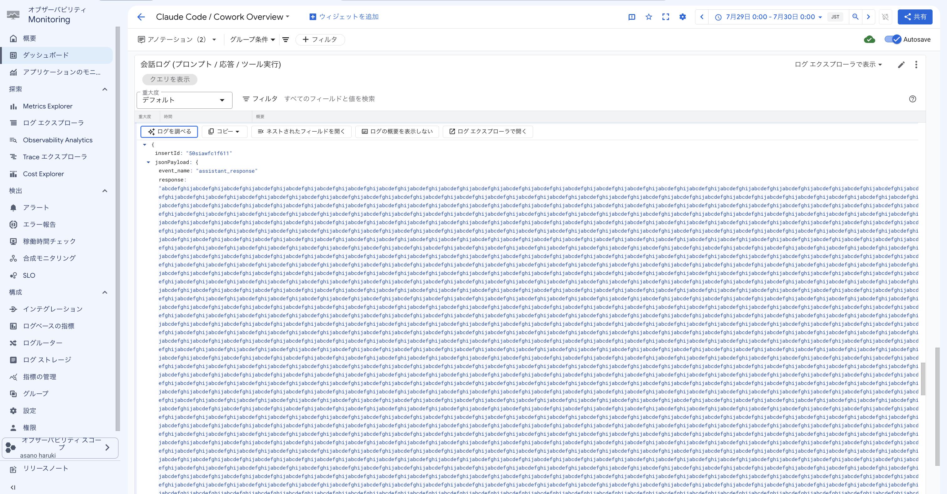Click the green cloud saved status icon
This screenshot has width=947, height=494.
(x=869, y=39)
